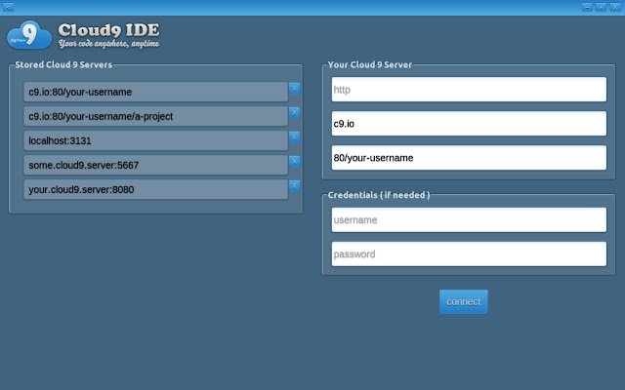Image resolution: width=625 pixels, height=390 pixels.
Task: Choose your.cloud9.server:8080 from the list
Action: pyautogui.click(x=156, y=189)
